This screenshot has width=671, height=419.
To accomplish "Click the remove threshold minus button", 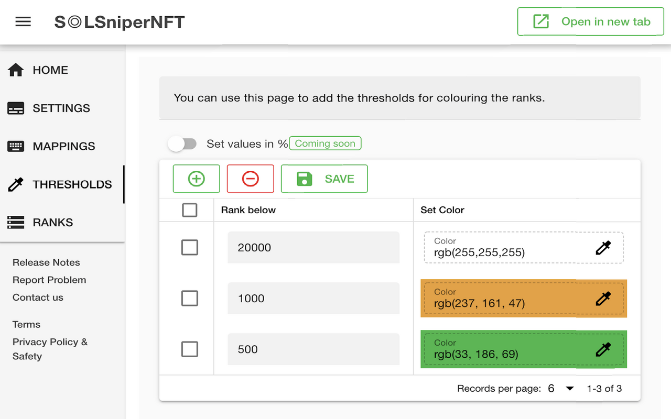I will (x=251, y=179).
